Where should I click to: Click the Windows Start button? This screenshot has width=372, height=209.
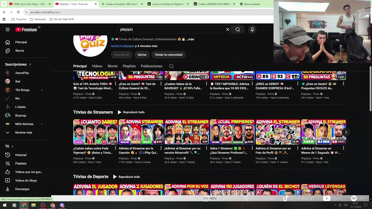tap(5, 205)
